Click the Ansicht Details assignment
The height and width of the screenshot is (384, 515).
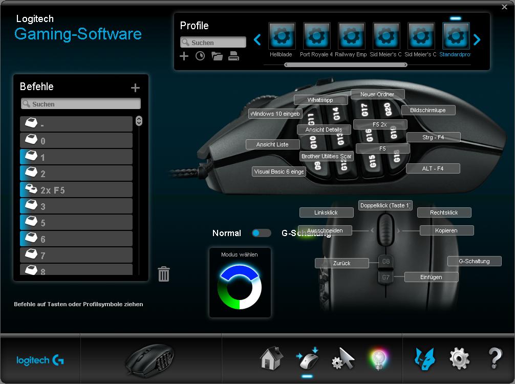click(x=324, y=130)
